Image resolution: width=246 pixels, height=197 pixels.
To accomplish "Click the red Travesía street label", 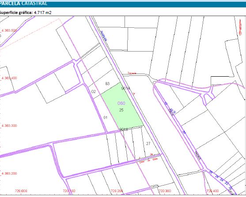I will [x=132, y=73].
